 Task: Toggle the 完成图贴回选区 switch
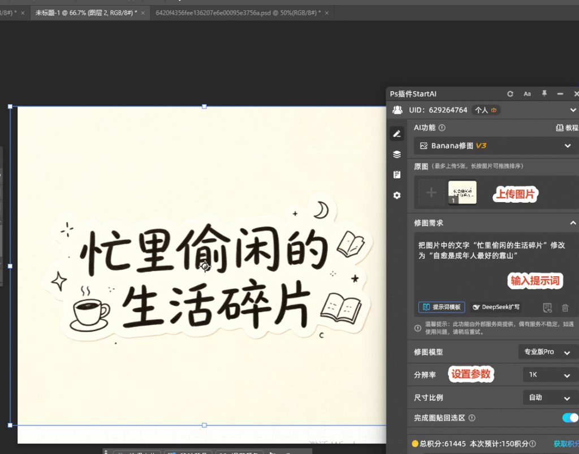click(570, 418)
